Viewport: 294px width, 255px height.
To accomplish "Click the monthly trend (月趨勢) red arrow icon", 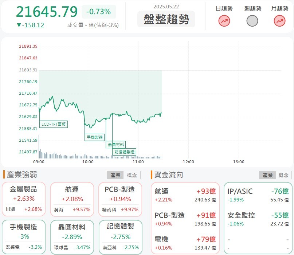I will [x=279, y=21].
